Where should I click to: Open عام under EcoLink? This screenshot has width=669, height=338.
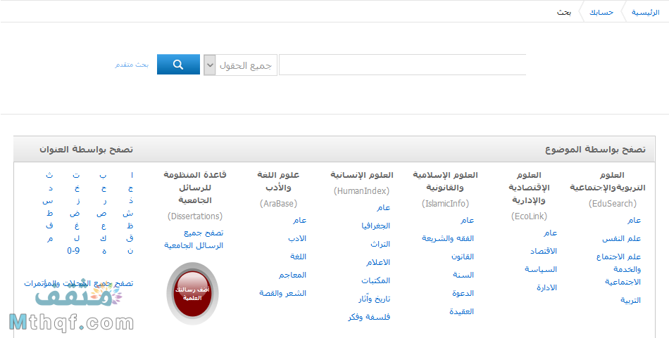(550, 233)
